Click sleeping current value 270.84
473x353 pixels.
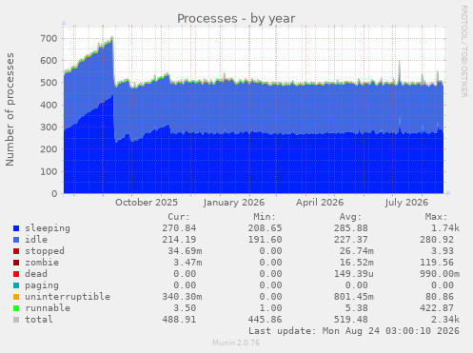(179, 228)
